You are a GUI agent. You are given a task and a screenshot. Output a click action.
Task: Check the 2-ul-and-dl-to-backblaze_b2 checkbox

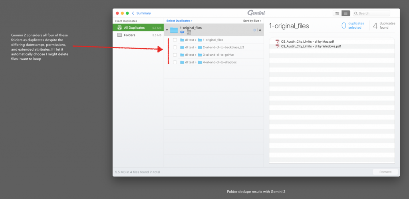click(x=175, y=47)
